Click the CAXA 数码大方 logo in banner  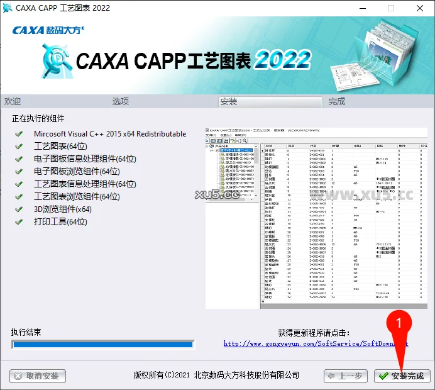point(48,30)
